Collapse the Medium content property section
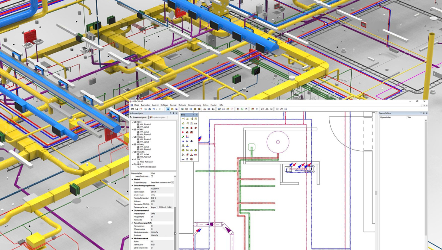 (132, 238)
